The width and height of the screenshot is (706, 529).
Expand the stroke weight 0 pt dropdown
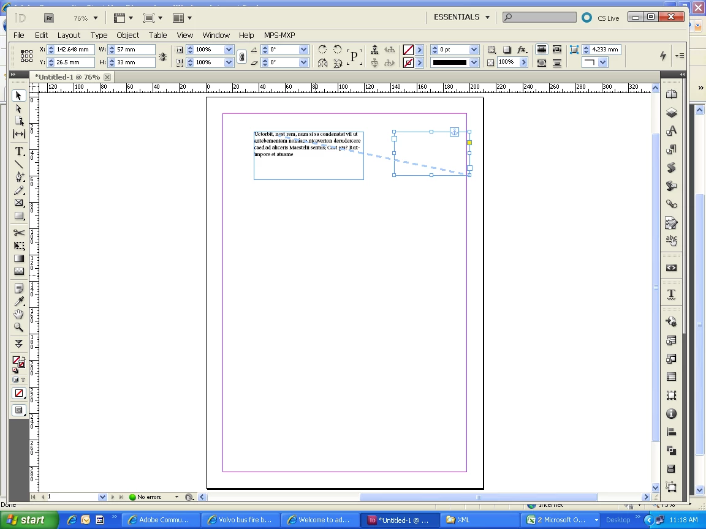point(474,50)
